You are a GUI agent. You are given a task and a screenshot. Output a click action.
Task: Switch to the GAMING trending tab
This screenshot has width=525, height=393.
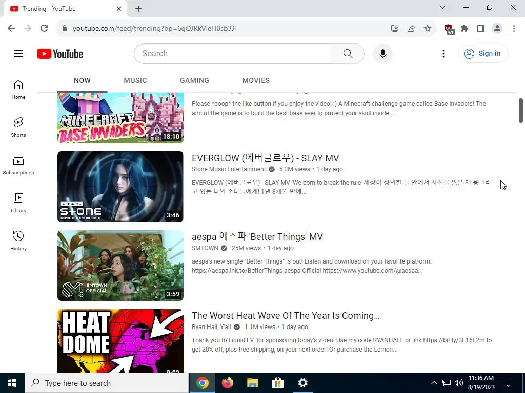point(194,80)
